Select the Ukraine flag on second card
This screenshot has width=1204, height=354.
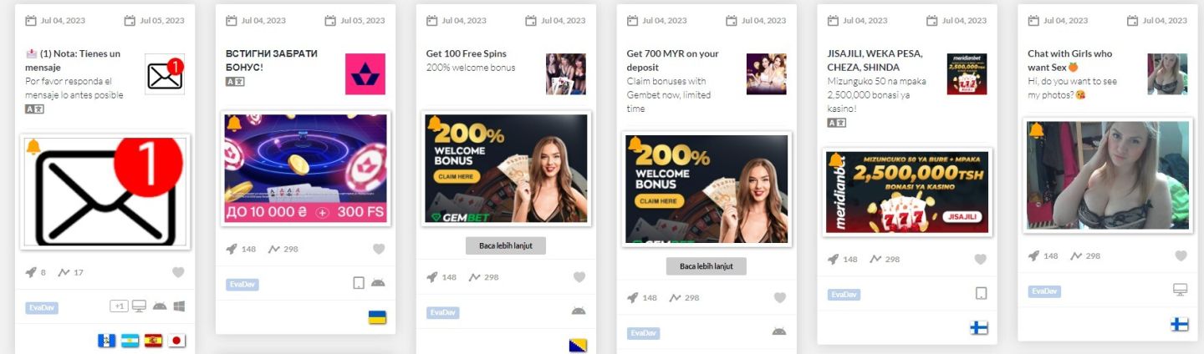pos(378,317)
